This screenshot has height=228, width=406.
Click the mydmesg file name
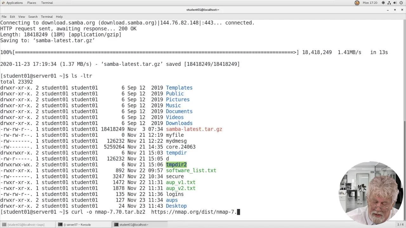coord(176,141)
